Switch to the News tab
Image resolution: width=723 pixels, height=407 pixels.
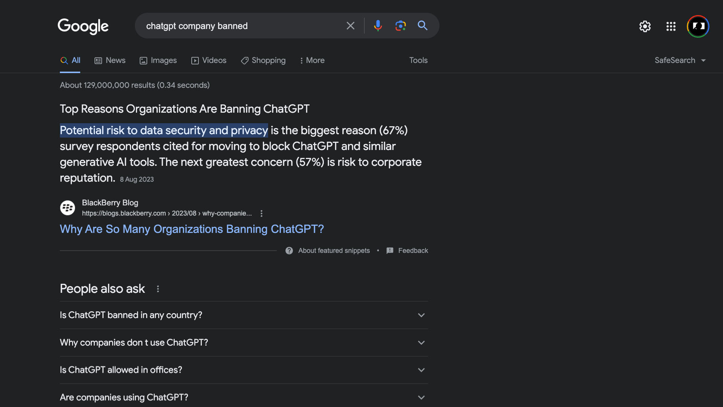tap(110, 60)
